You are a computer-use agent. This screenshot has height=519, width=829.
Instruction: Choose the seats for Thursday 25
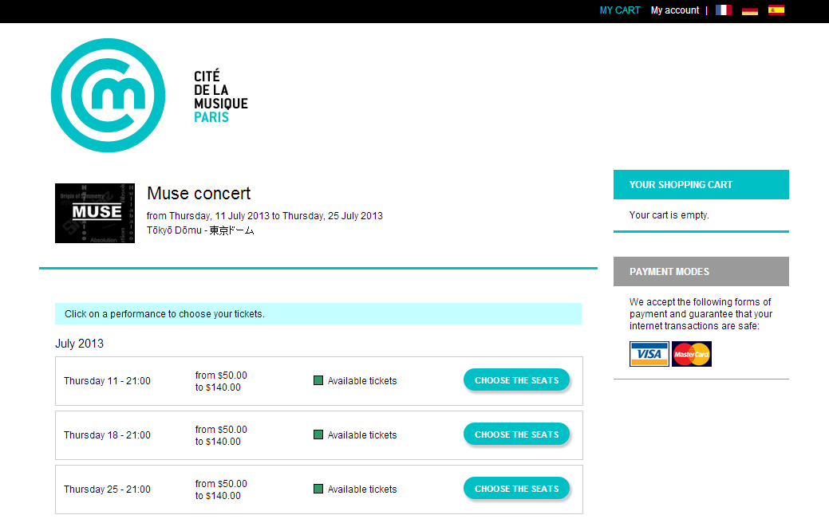pos(516,489)
